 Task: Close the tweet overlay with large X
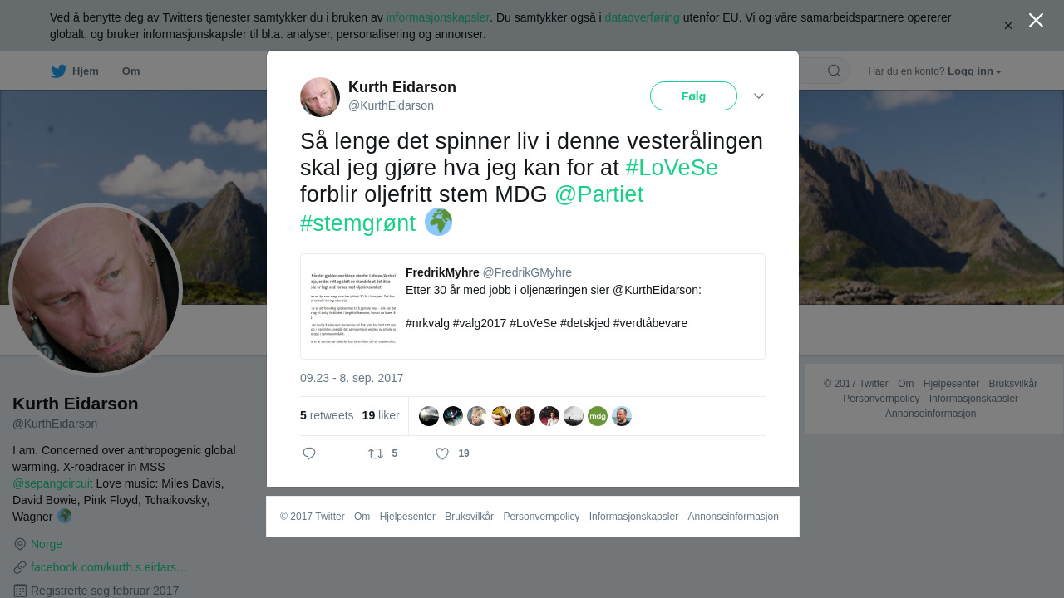pyautogui.click(x=1036, y=20)
